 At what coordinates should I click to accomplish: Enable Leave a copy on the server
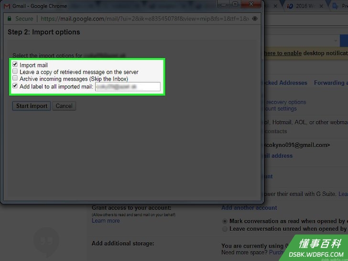click(x=15, y=71)
